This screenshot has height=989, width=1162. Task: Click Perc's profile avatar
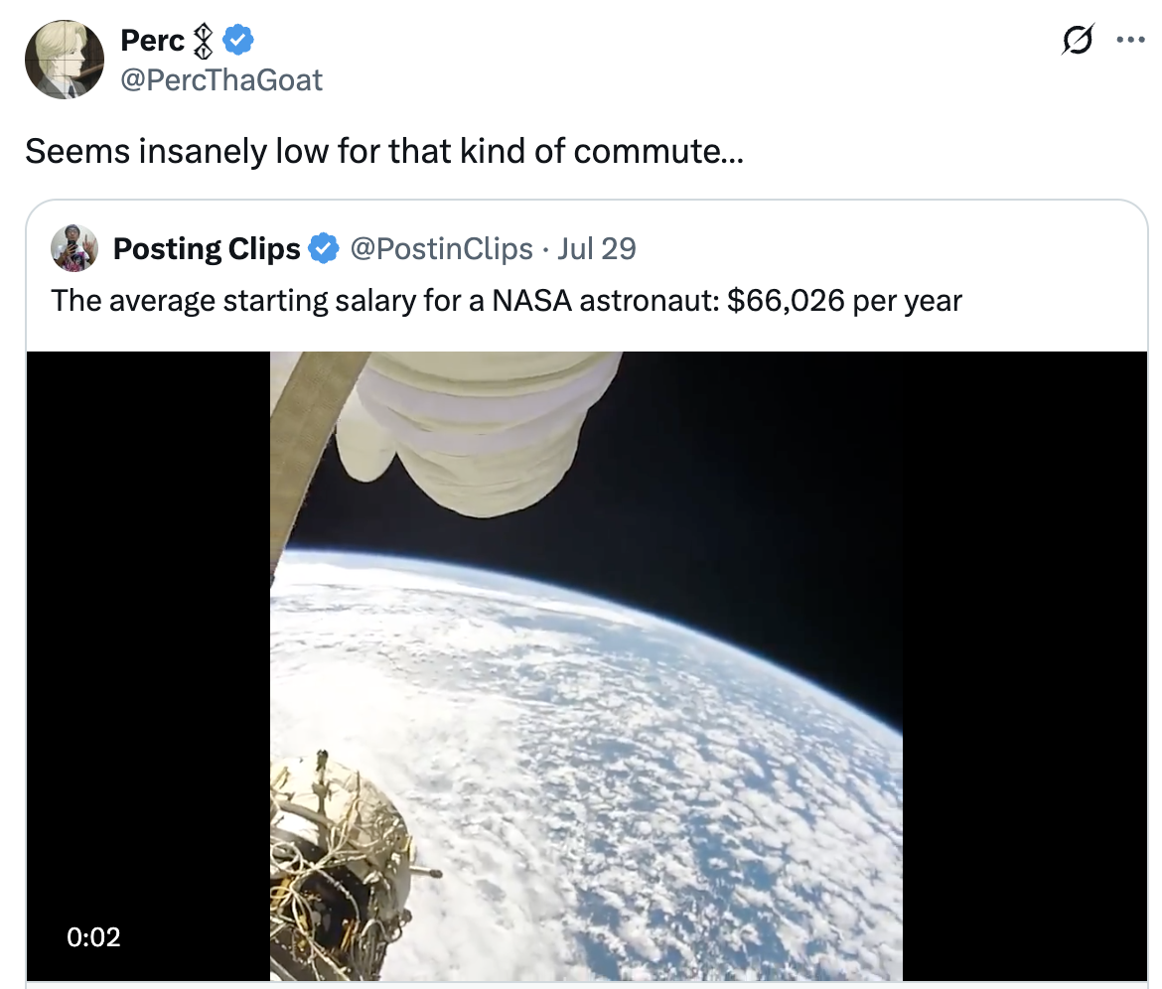tap(65, 60)
